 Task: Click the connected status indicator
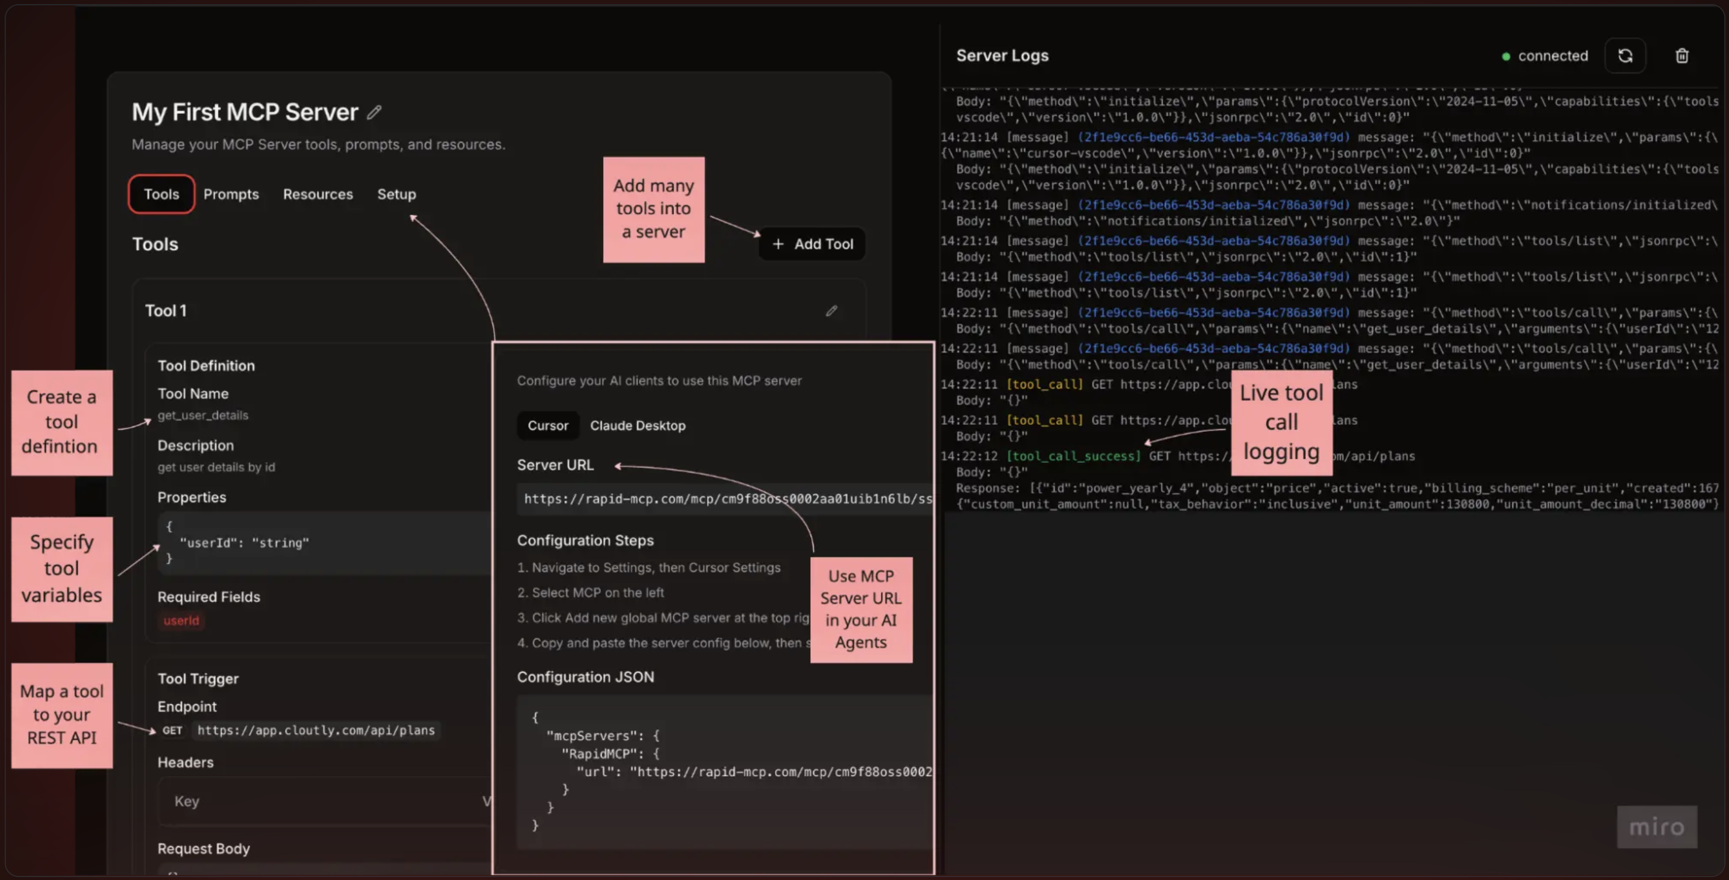point(1545,56)
